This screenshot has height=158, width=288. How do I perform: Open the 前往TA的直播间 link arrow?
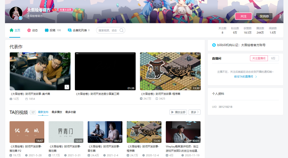tap(256, 77)
